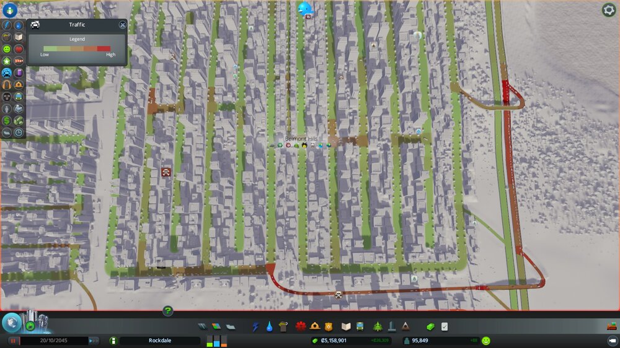Open the milestones globe button
620x348 pixels.
point(11,323)
